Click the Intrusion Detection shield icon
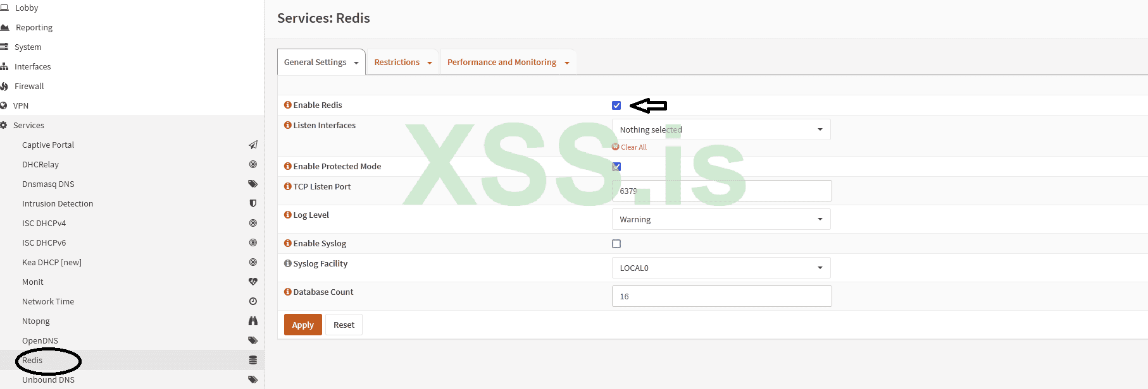Screen dimensions: 1148x389 [253, 203]
